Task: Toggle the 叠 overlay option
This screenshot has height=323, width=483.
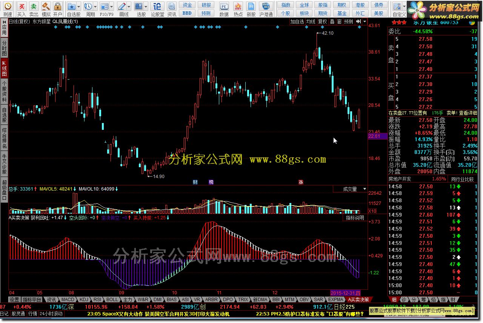Action: point(332,22)
